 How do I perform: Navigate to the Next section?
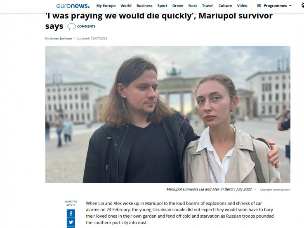pos(193,6)
